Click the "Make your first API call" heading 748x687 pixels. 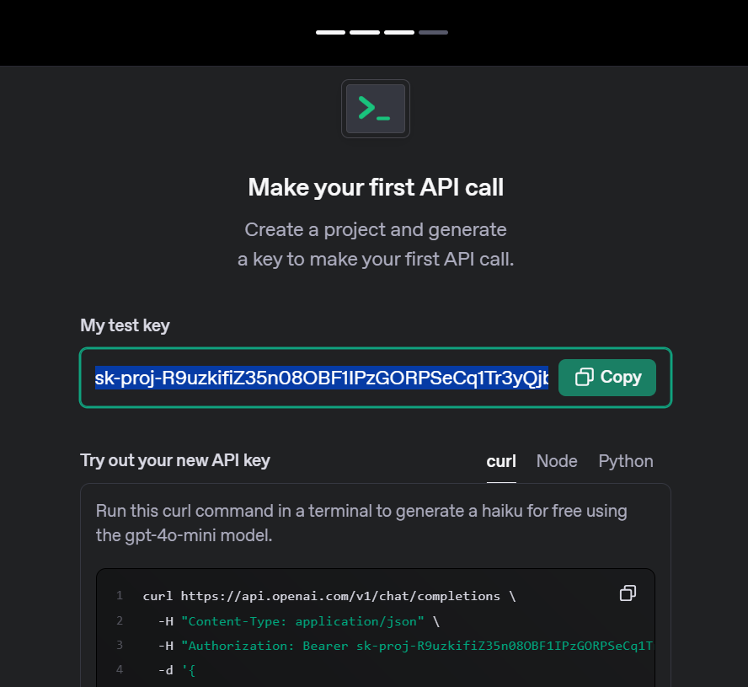click(x=376, y=187)
